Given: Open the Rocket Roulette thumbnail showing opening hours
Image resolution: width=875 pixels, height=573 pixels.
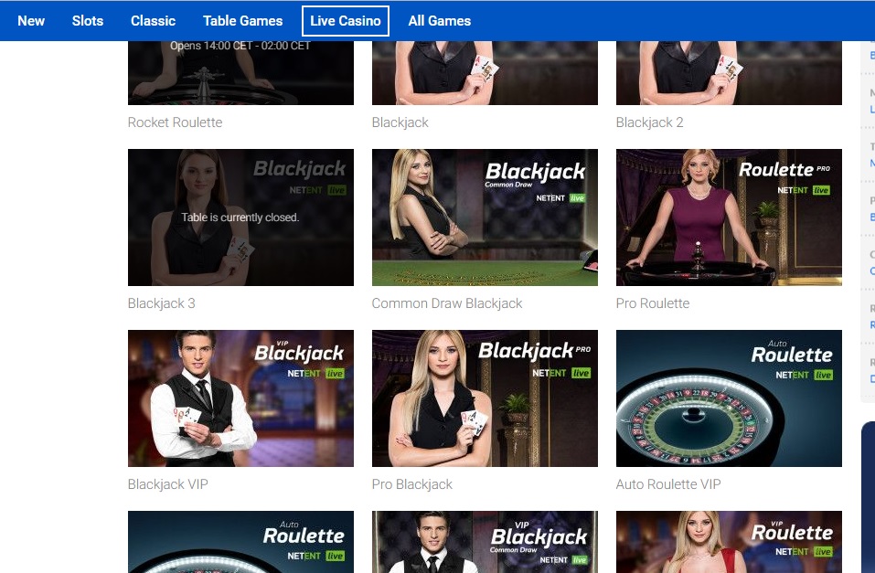Looking at the screenshot, I should [240, 72].
